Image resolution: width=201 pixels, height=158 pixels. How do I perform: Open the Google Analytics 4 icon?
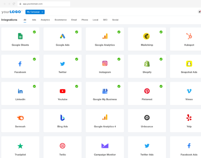pyautogui.click(x=105, y=117)
